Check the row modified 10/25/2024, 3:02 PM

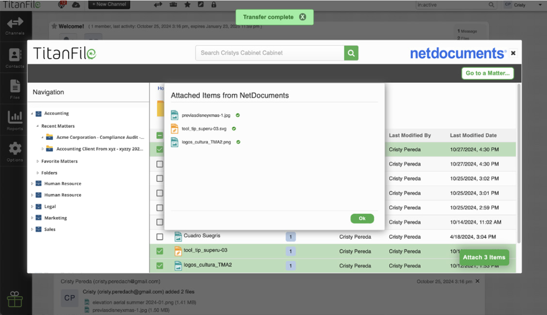160,178
